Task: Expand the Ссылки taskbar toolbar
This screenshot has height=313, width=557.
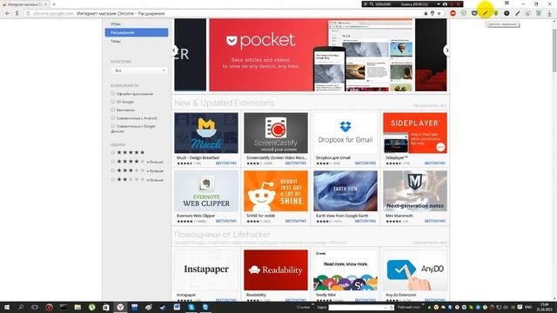Action: (x=313, y=305)
